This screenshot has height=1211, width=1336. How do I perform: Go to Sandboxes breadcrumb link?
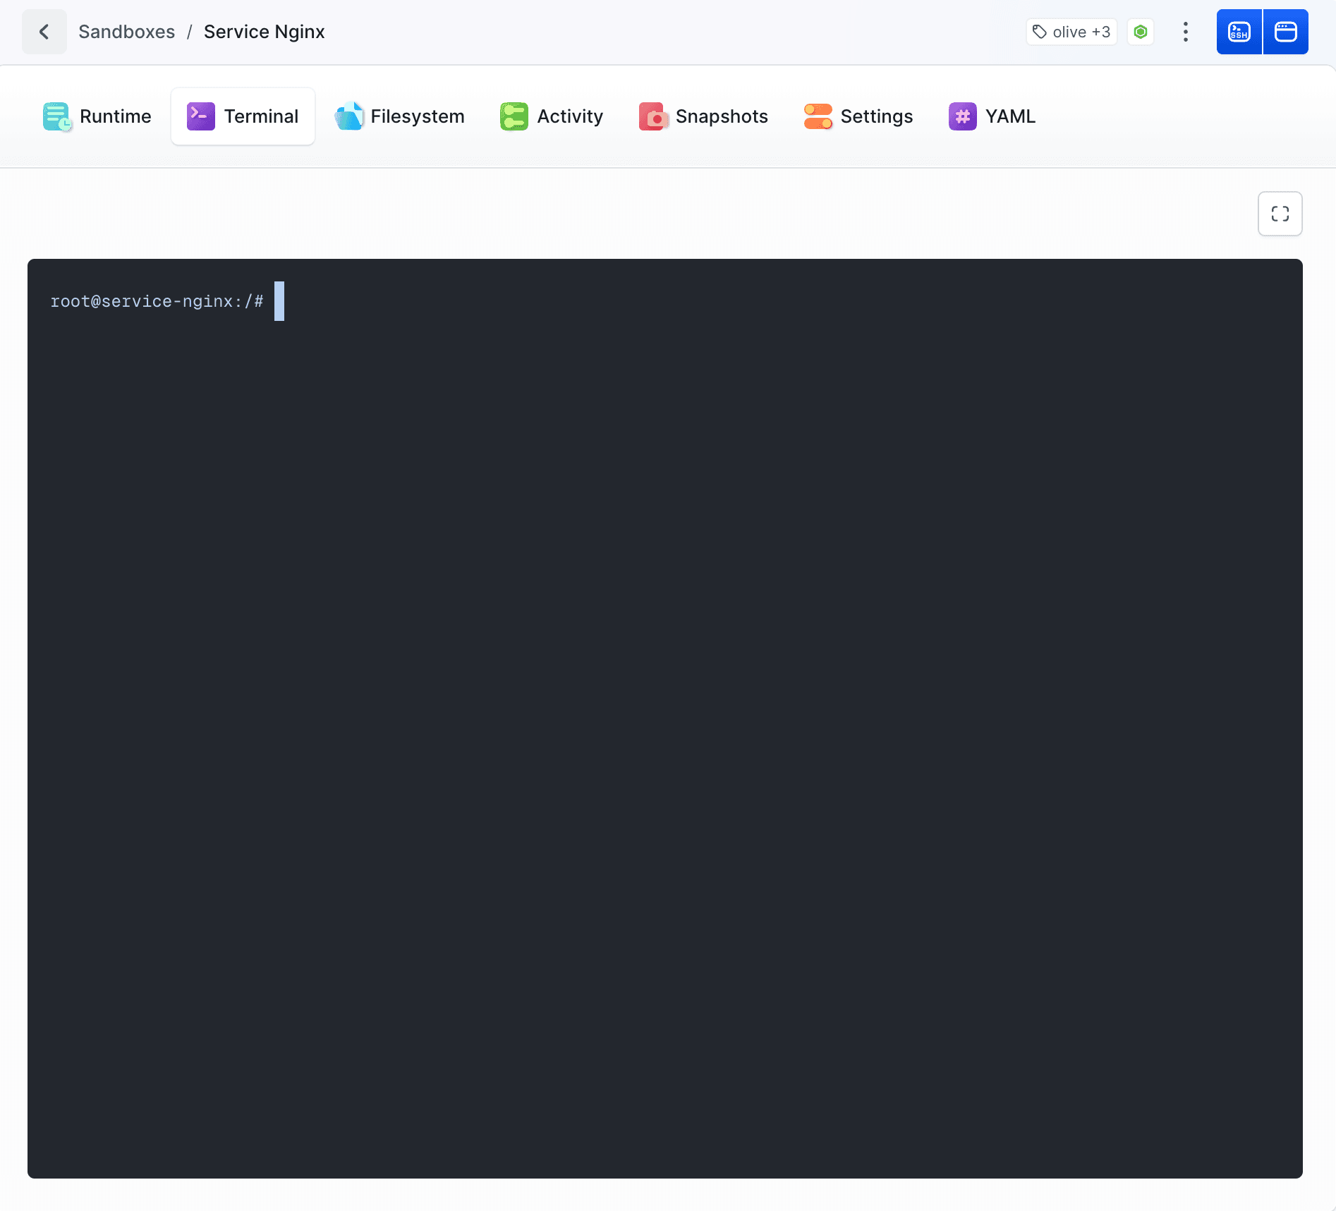click(x=126, y=32)
